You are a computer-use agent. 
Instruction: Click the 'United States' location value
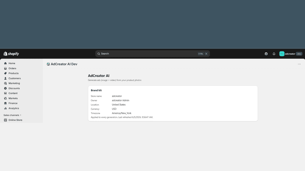(x=119, y=105)
